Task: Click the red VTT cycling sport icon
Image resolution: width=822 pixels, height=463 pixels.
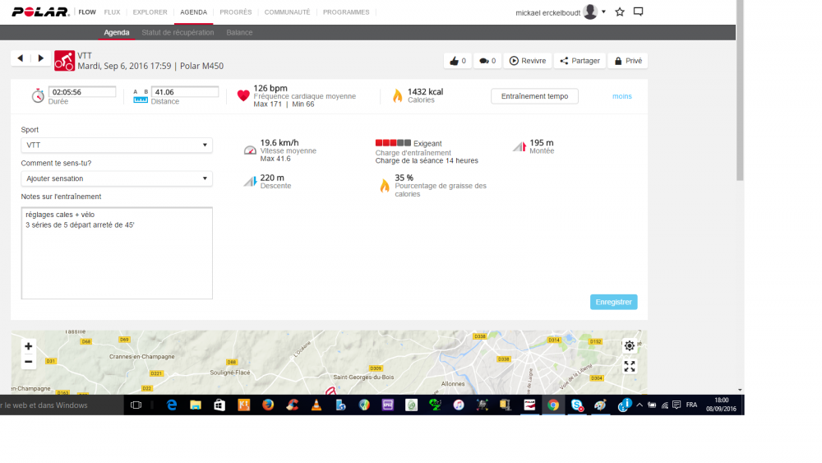Action: [x=64, y=61]
